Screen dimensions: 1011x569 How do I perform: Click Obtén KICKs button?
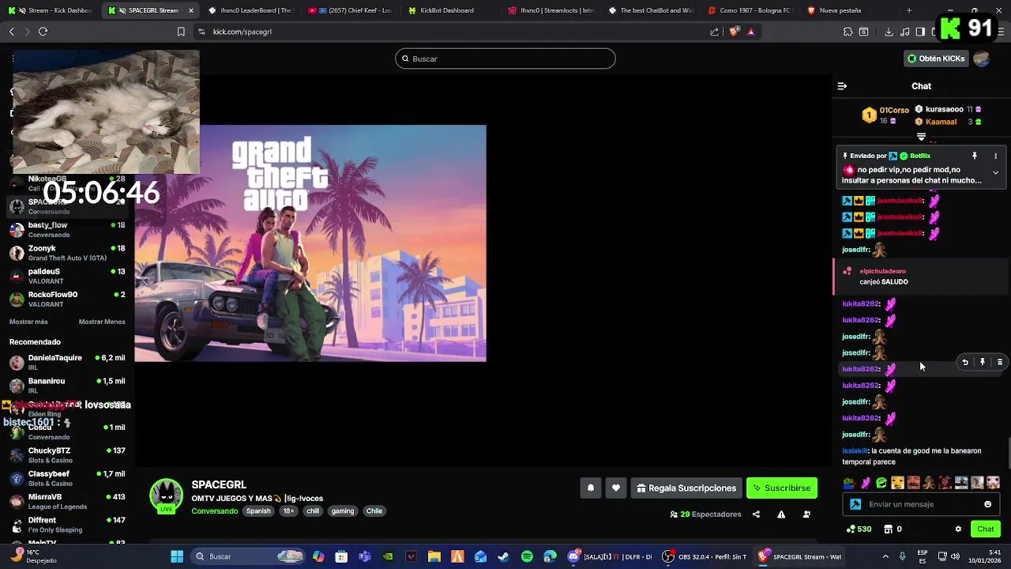936,58
